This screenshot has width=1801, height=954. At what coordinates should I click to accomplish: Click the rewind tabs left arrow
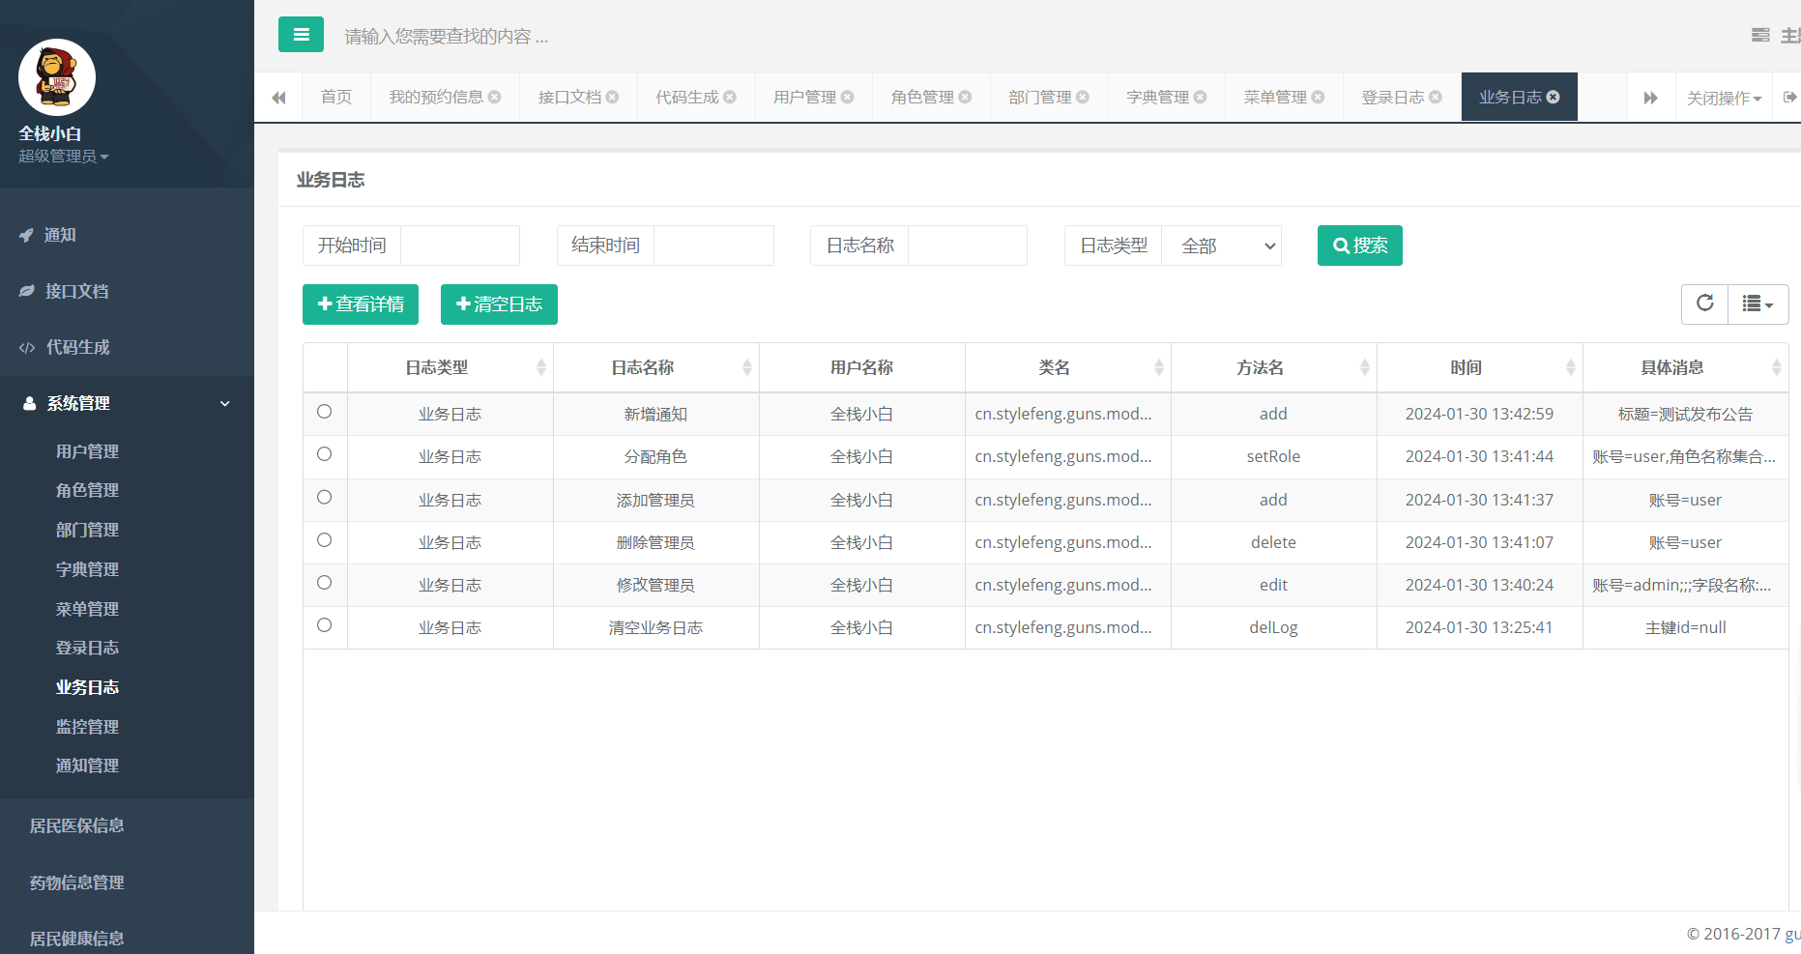coord(278,98)
